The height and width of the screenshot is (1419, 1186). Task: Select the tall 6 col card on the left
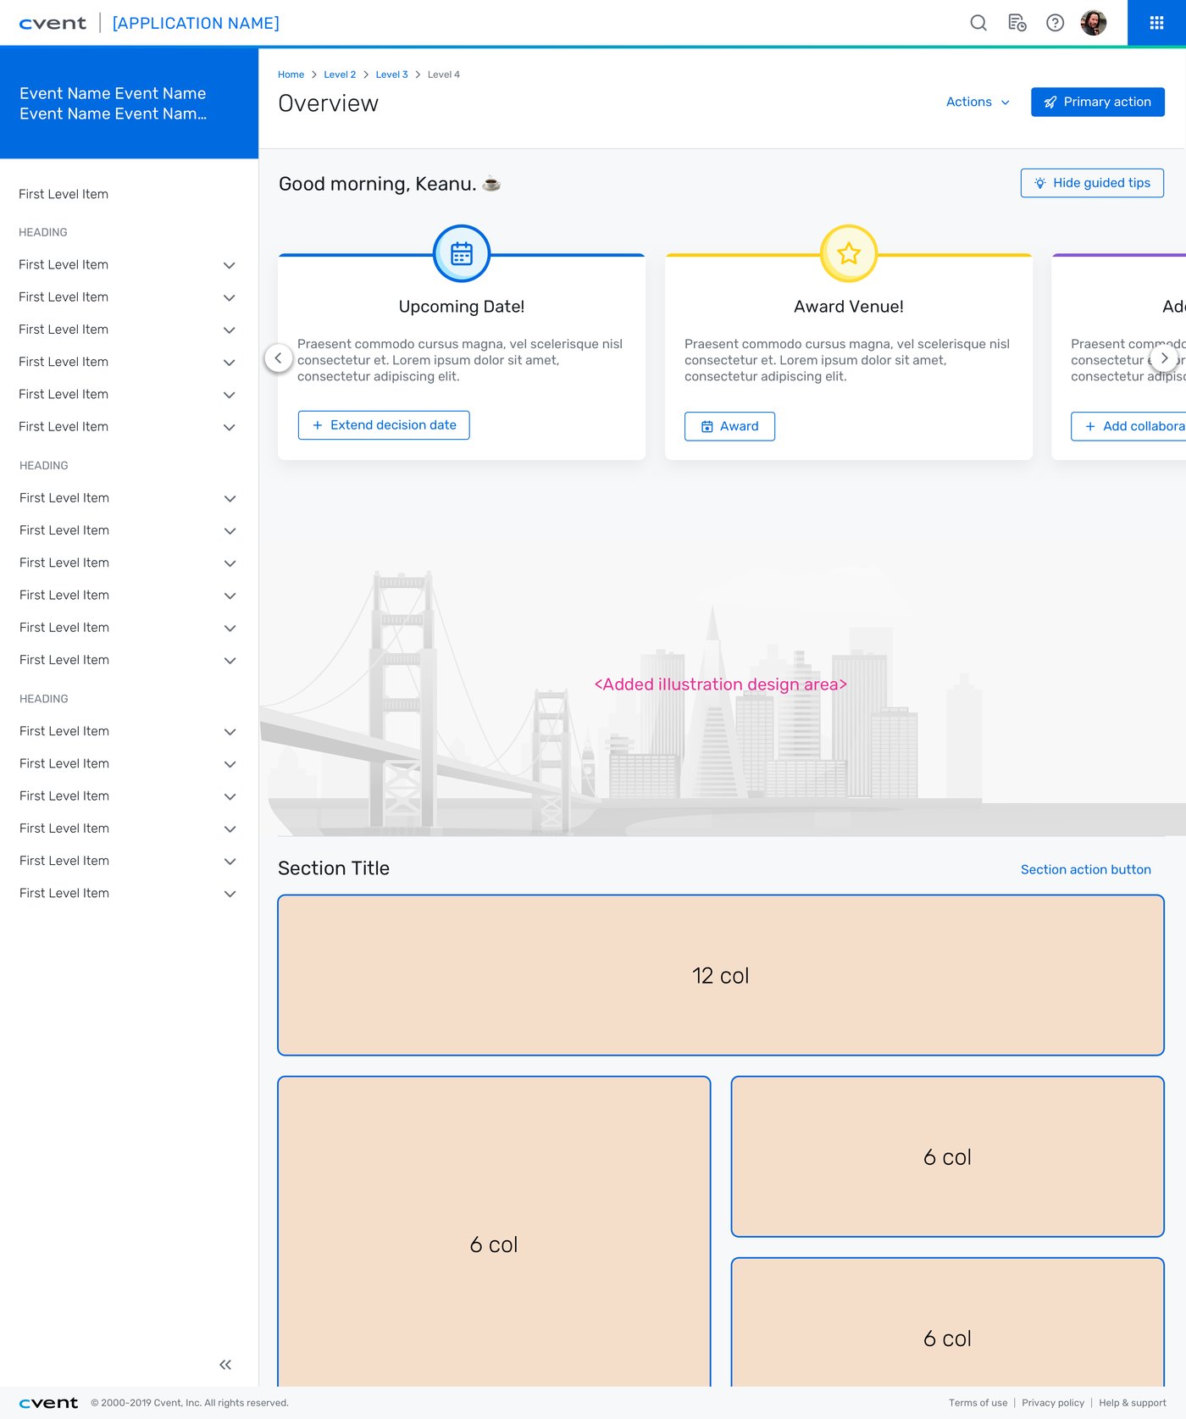pyautogui.click(x=494, y=1233)
